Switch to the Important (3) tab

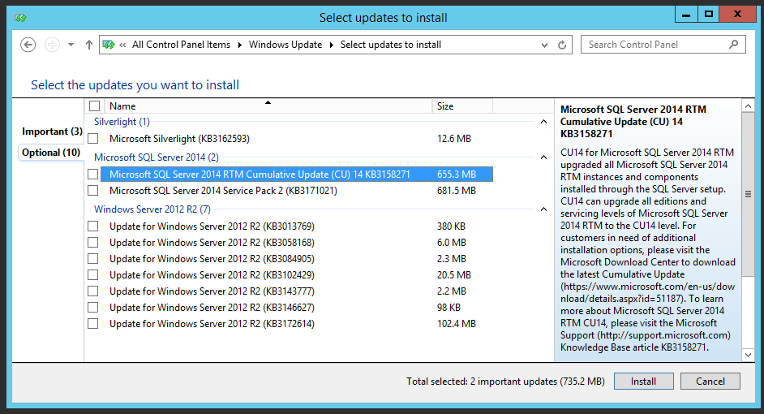click(x=52, y=132)
